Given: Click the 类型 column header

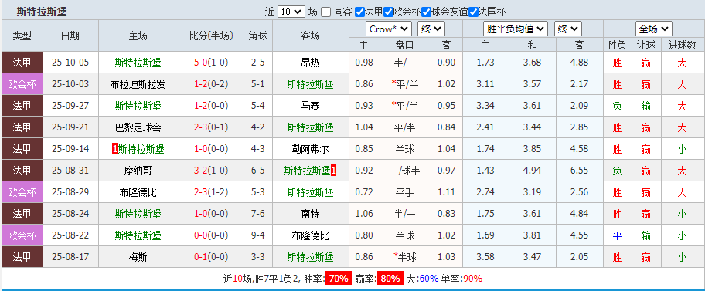Looking at the screenshot, I should (x=22, y=36).
